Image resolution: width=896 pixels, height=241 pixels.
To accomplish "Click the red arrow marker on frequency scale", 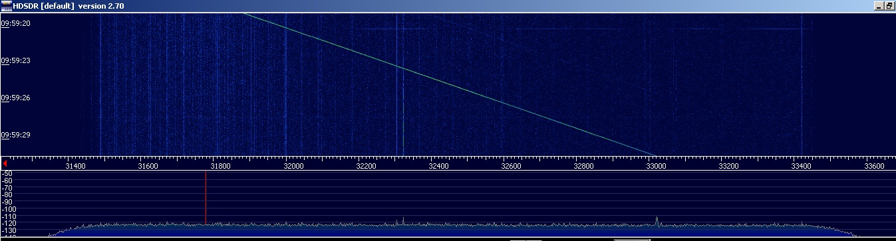I will click(5, 163).
